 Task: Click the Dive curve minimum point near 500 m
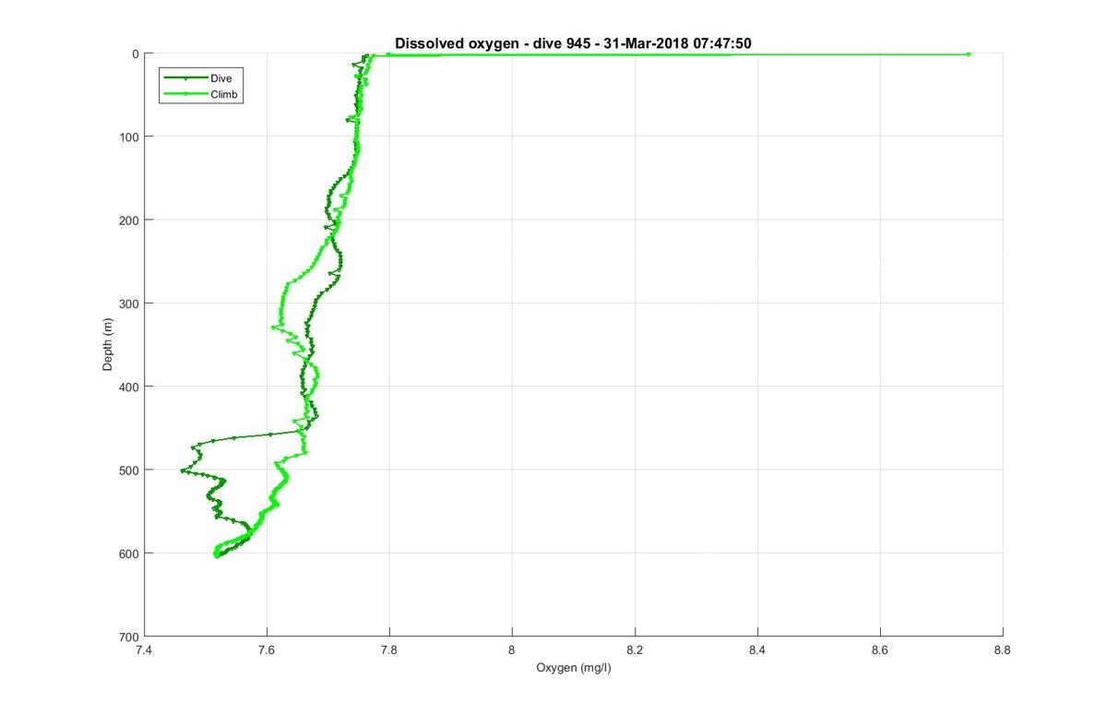pos(183,471)
